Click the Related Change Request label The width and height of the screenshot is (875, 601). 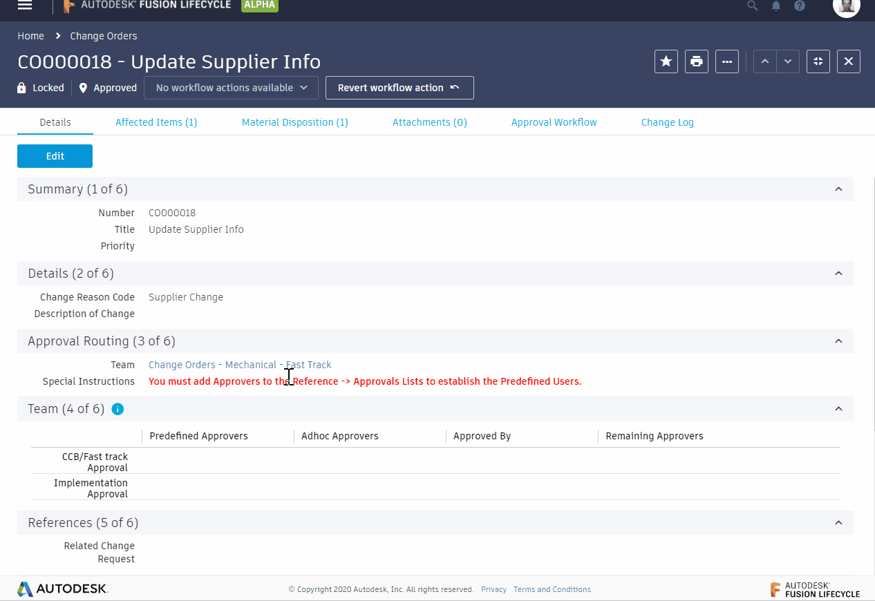100,553
